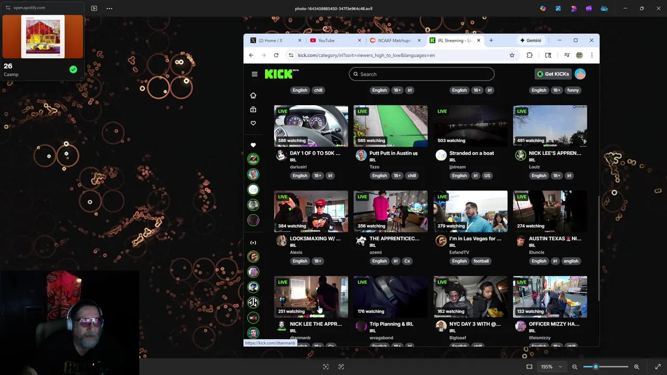Click zoom out magnifier in Photos
Viewport: 667px width, 375px height.
point(575,367)
